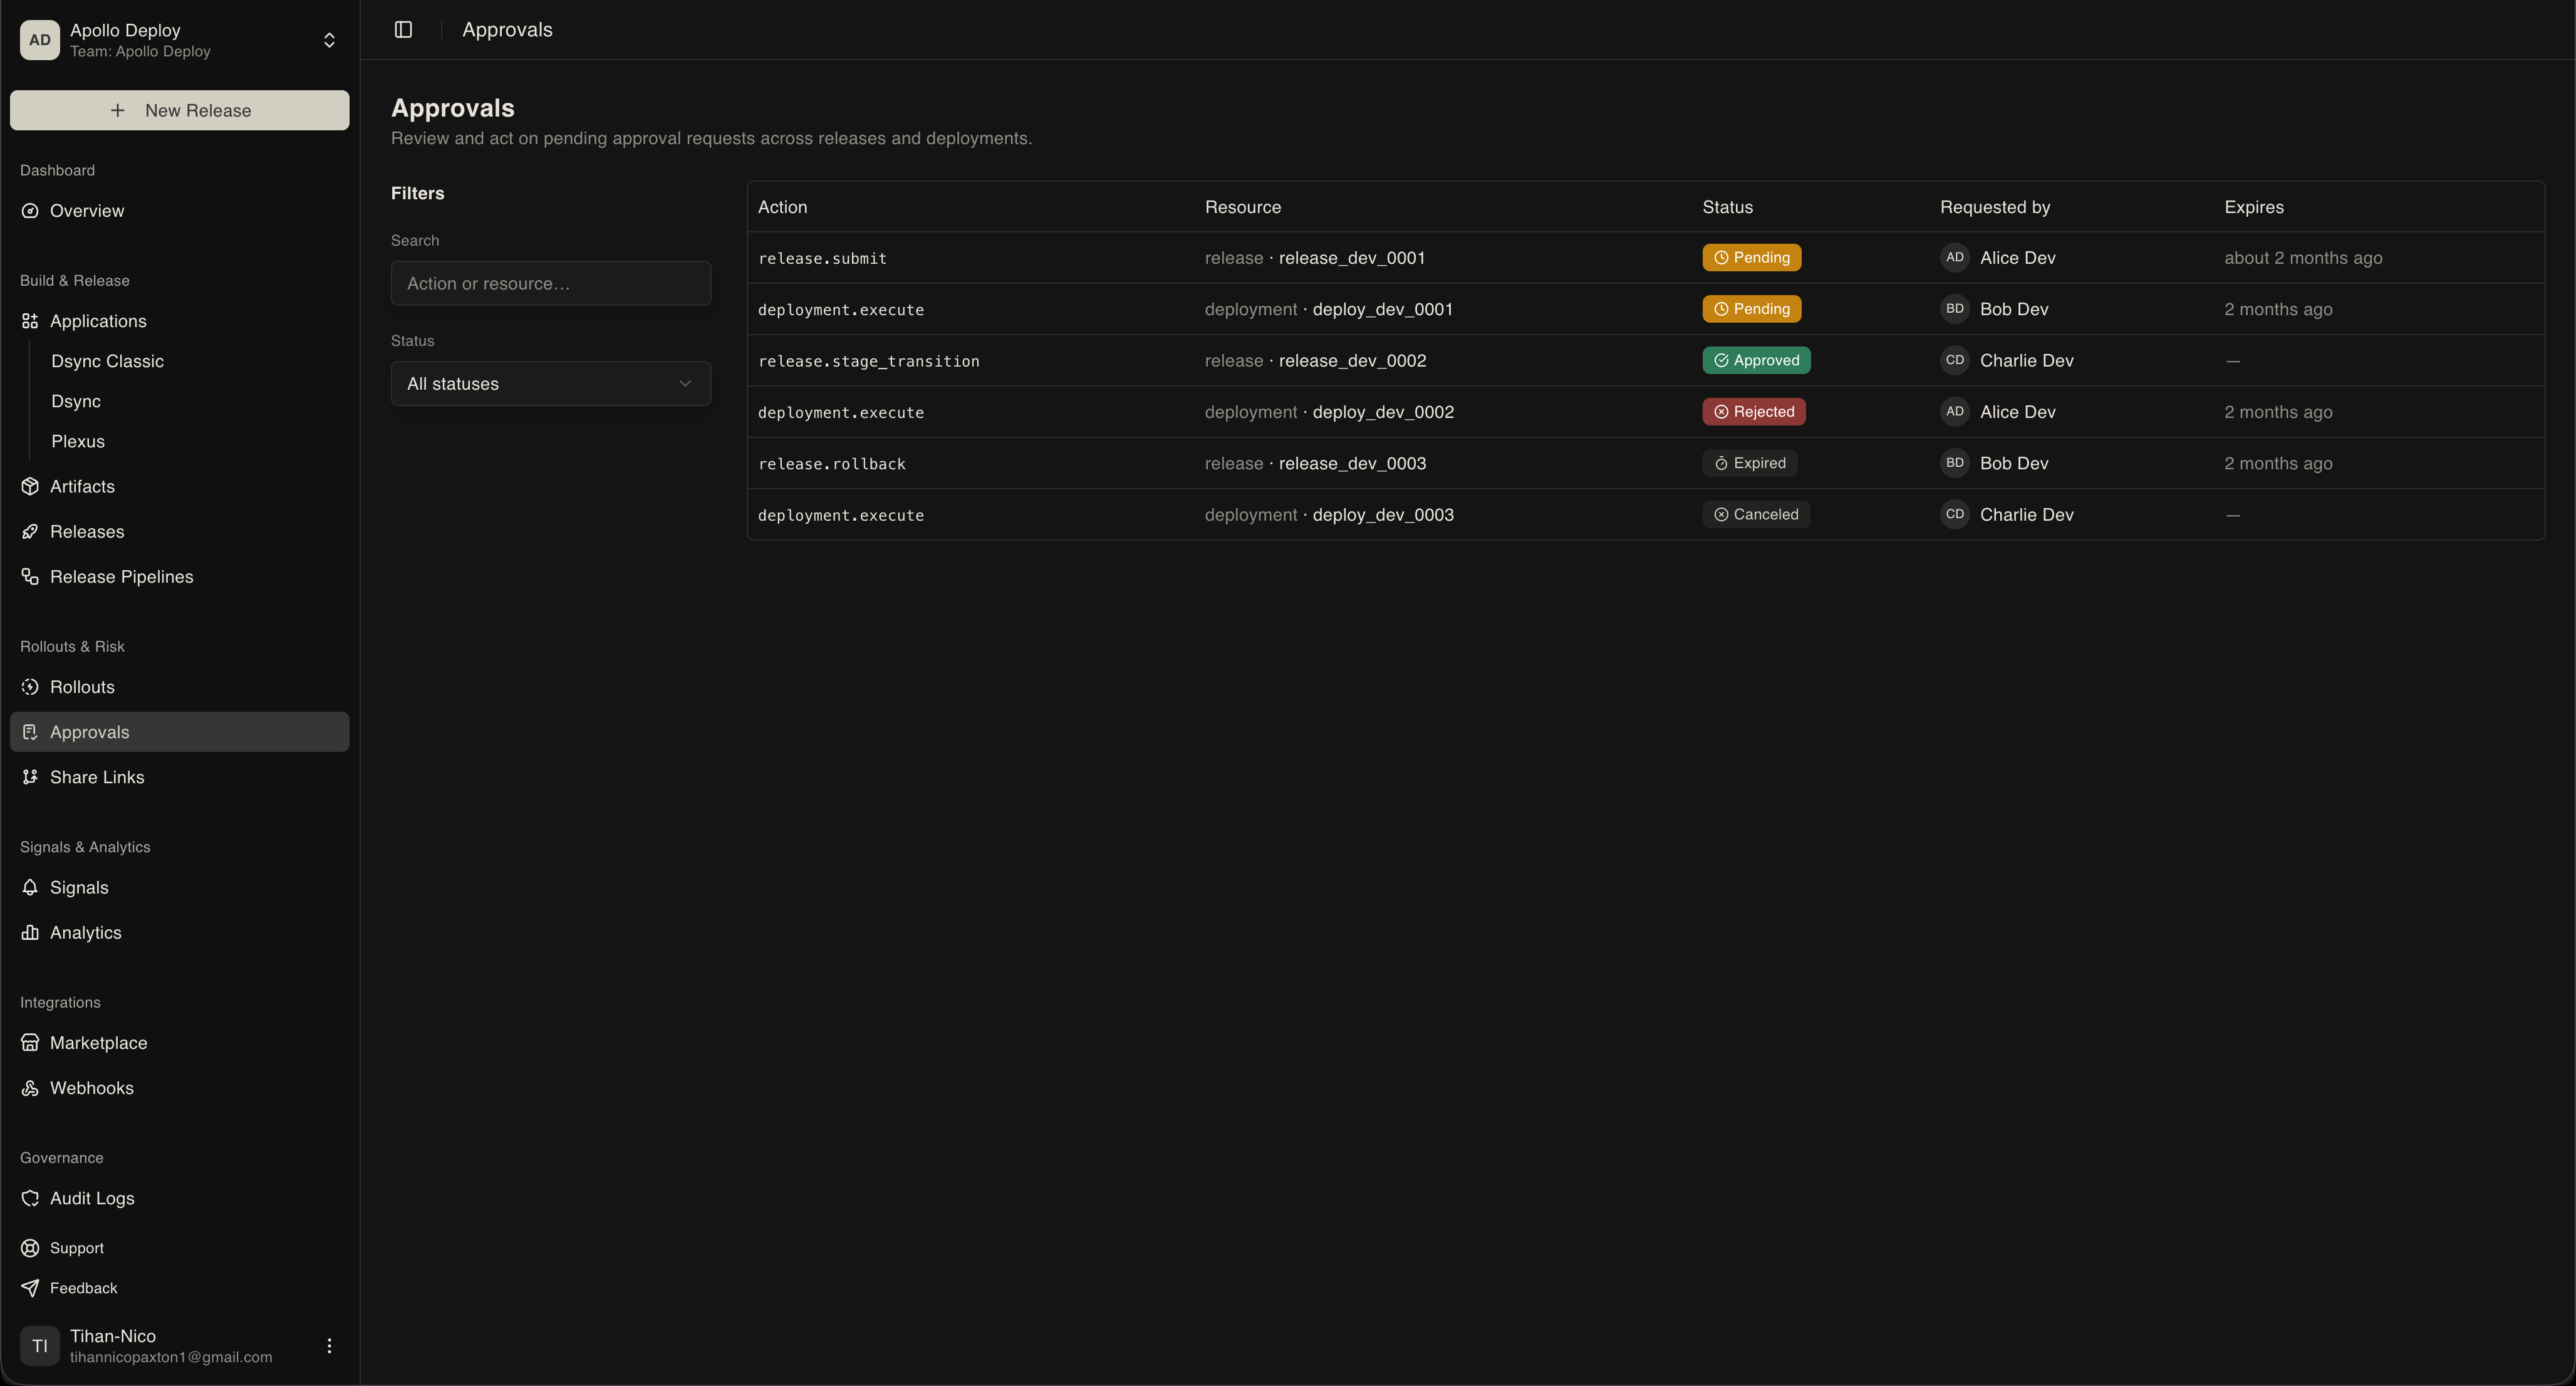Click the Canceled status badge

[x=1756, y=514]
